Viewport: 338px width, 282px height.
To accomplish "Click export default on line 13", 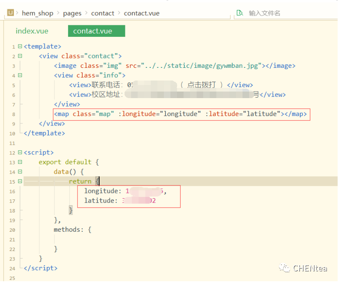I will (65, 162).
